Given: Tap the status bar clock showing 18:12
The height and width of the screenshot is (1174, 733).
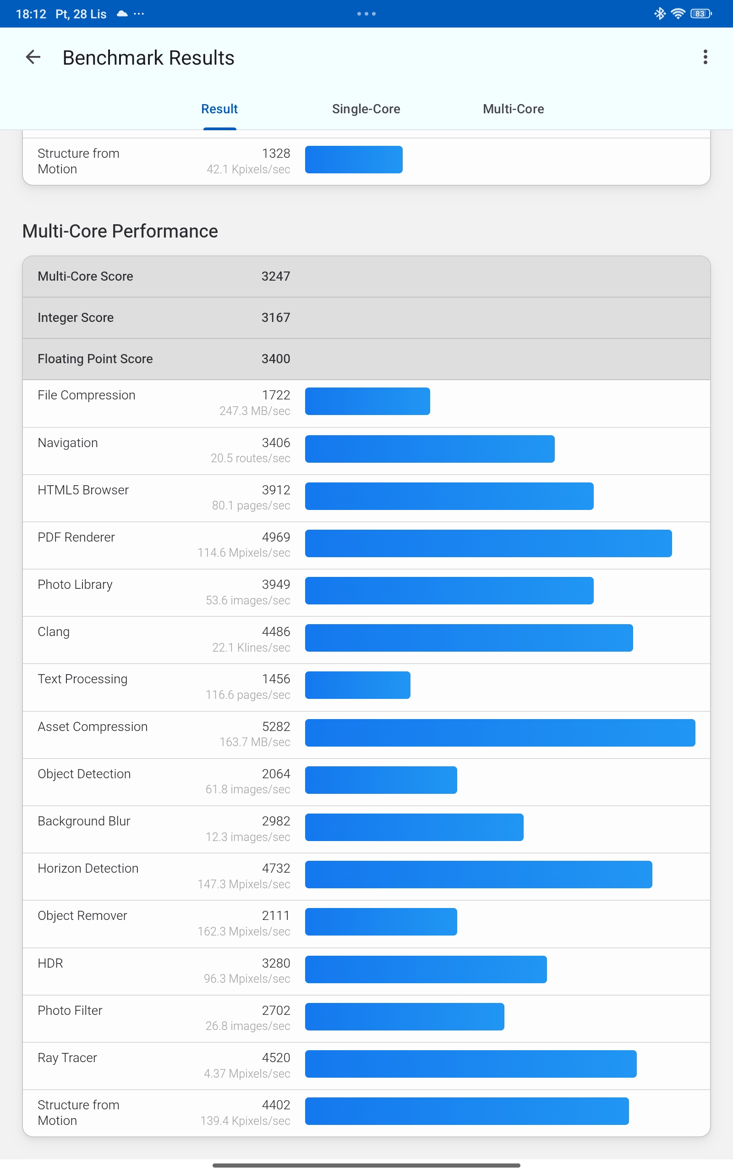Looking at the screenshot, I should 31,14.
